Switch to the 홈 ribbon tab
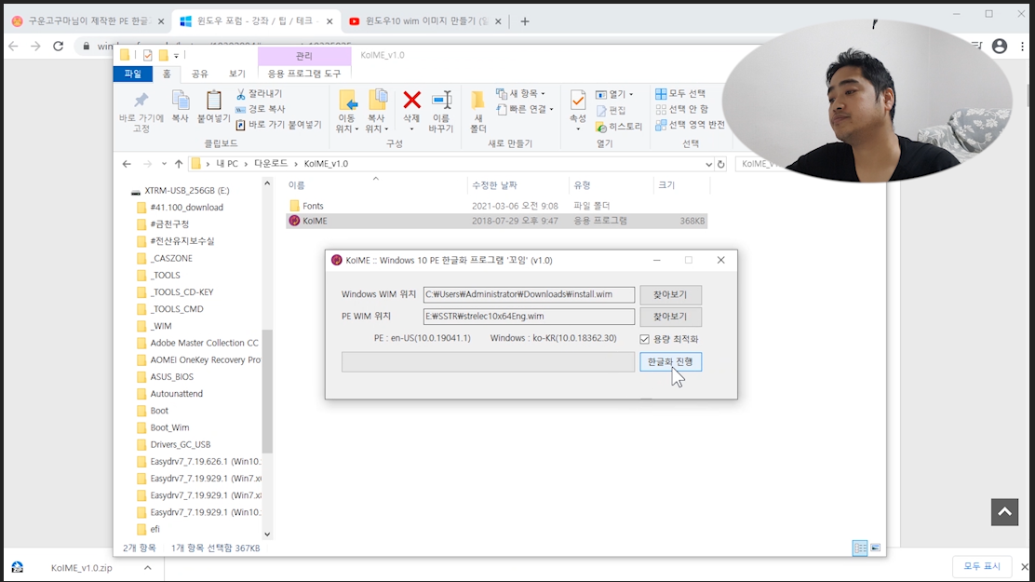Viewport: 1035px width, 582px height. [167, 74]
